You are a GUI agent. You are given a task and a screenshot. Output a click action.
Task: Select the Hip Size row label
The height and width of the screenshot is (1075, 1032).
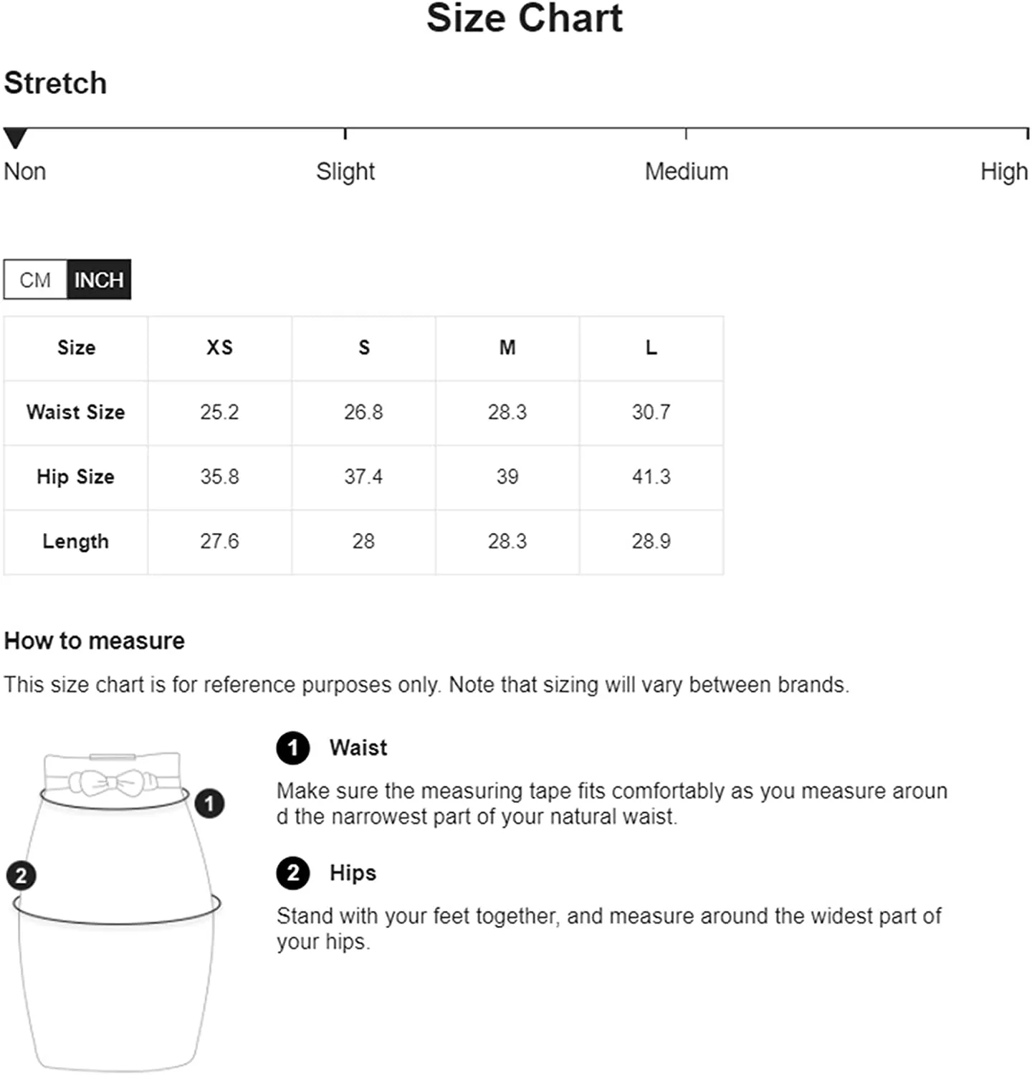[x=76, y=477]
